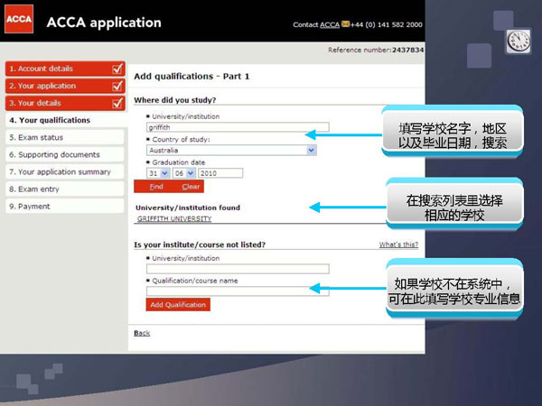Screen dimensions: 542x406
Task: Select GRIFFITH UNIVERSITY search result
Action: pos(173,218)
